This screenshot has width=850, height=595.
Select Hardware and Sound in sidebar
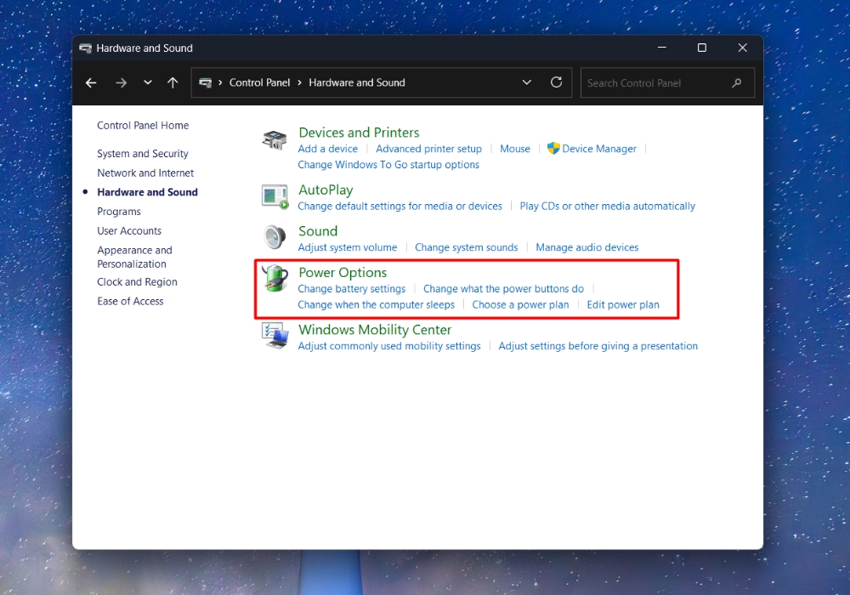tap(147, 192)
